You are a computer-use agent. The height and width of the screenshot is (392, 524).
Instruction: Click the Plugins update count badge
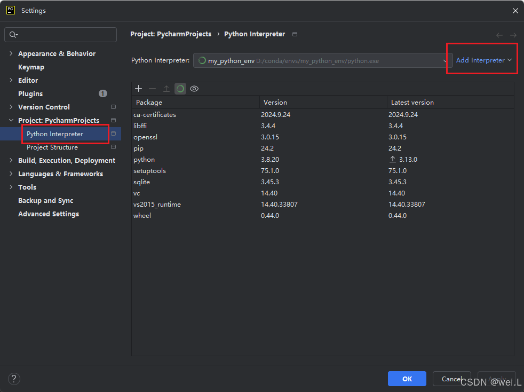click(103, 93)
